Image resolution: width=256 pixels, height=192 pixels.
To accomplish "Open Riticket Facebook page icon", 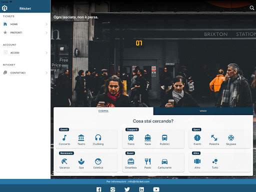I will pos(99,189).
